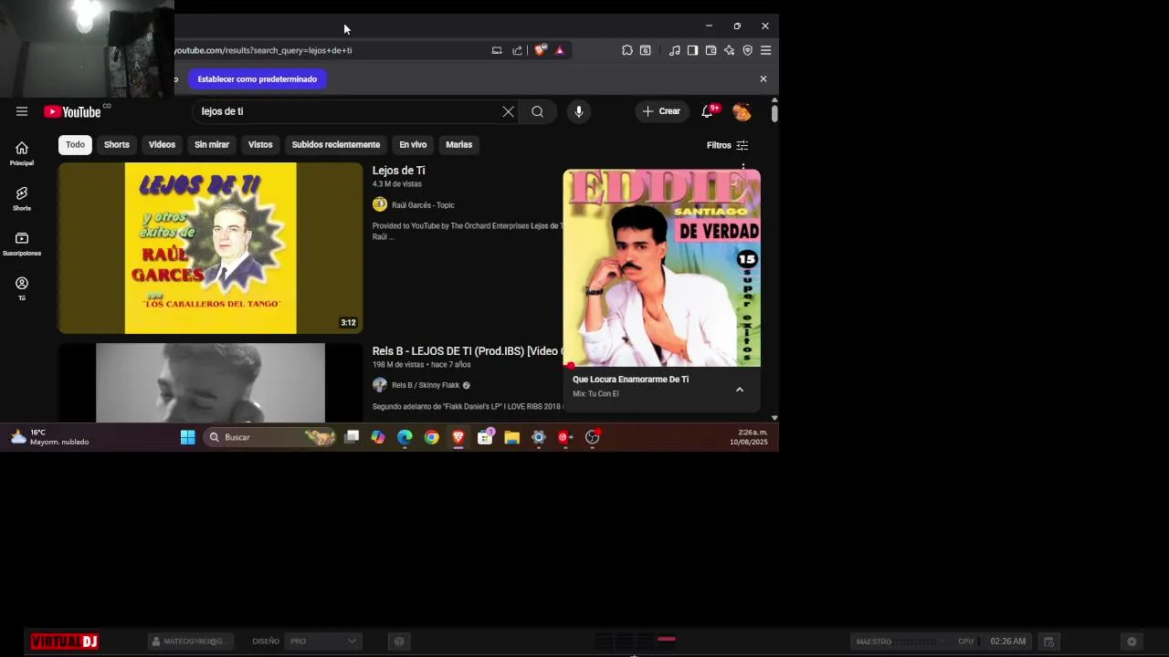Toggle the browser sidebar panel icon
Viewport: 1169px width, 657px height.
692,50
